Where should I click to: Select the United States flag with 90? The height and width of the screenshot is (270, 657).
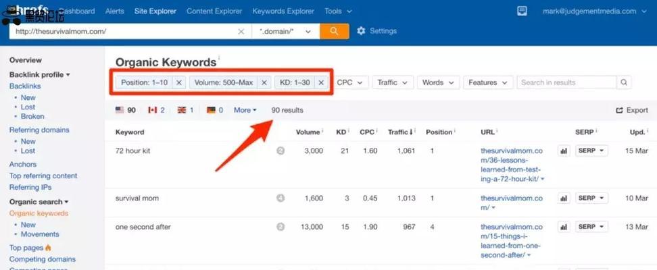126,110
